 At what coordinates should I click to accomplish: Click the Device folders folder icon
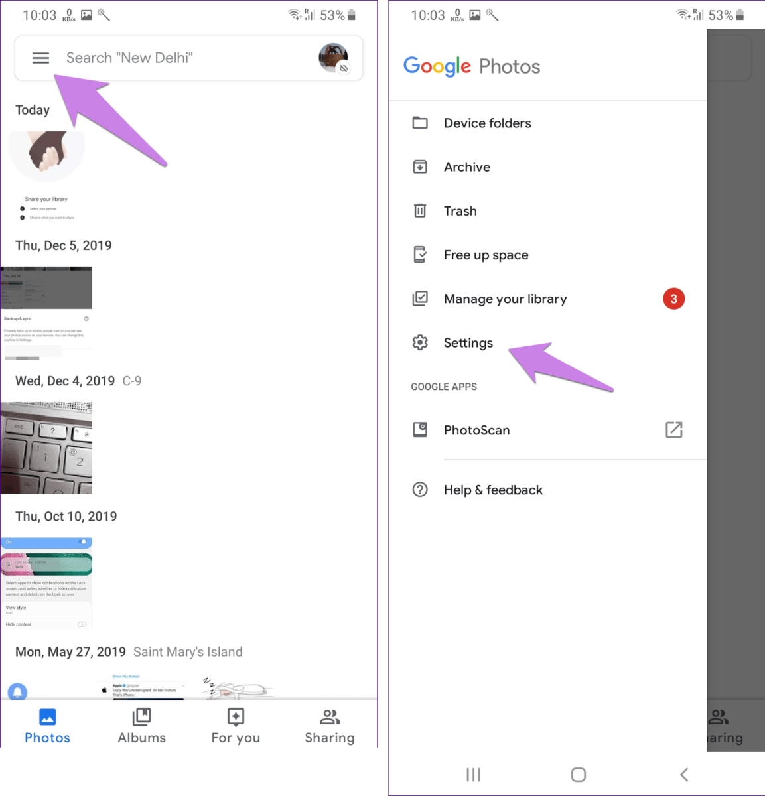420,123
